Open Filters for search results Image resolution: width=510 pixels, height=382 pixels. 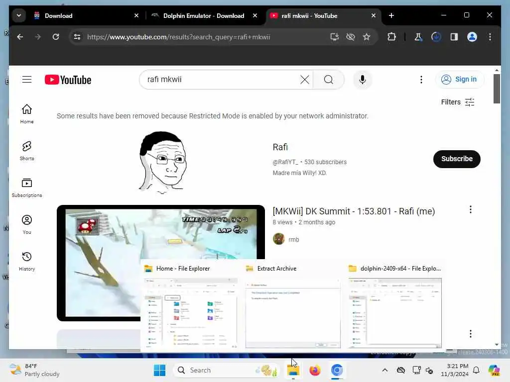pos(458,102)
